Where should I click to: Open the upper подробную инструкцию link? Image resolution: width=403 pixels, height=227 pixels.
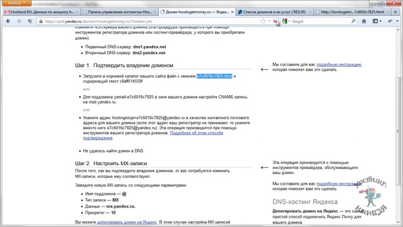point(339,64)
